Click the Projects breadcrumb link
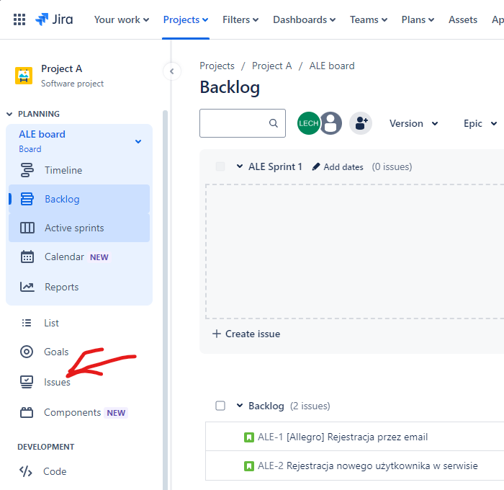The height and width of the screenshot is (490, 504). (217, 66)
